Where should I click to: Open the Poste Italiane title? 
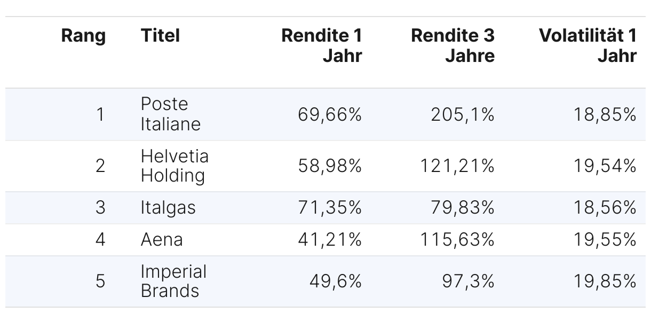[x=171, y=114]
